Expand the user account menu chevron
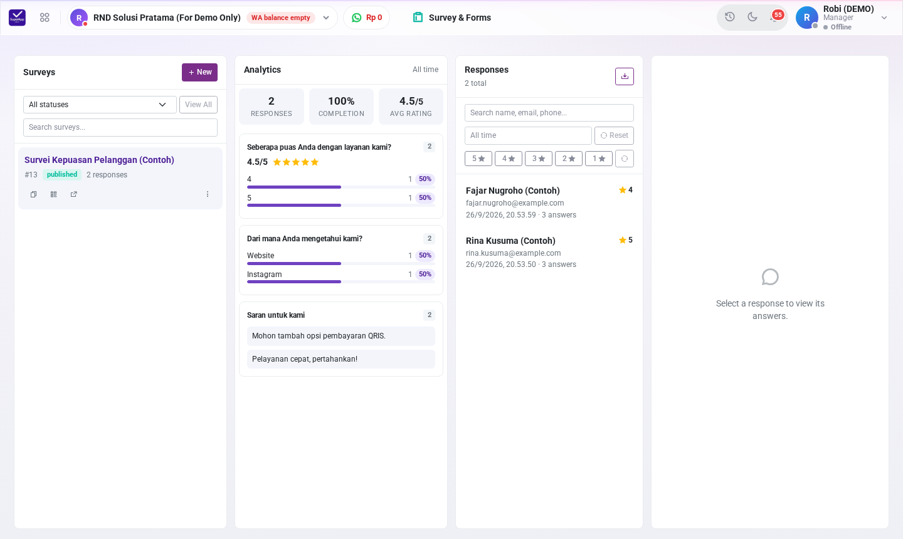Image resolution: width=903 pixels, height=539 pixels. tap(884, 18)
